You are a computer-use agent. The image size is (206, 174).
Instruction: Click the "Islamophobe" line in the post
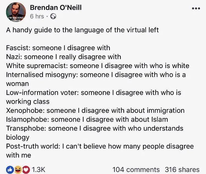[x=87, y=119]
